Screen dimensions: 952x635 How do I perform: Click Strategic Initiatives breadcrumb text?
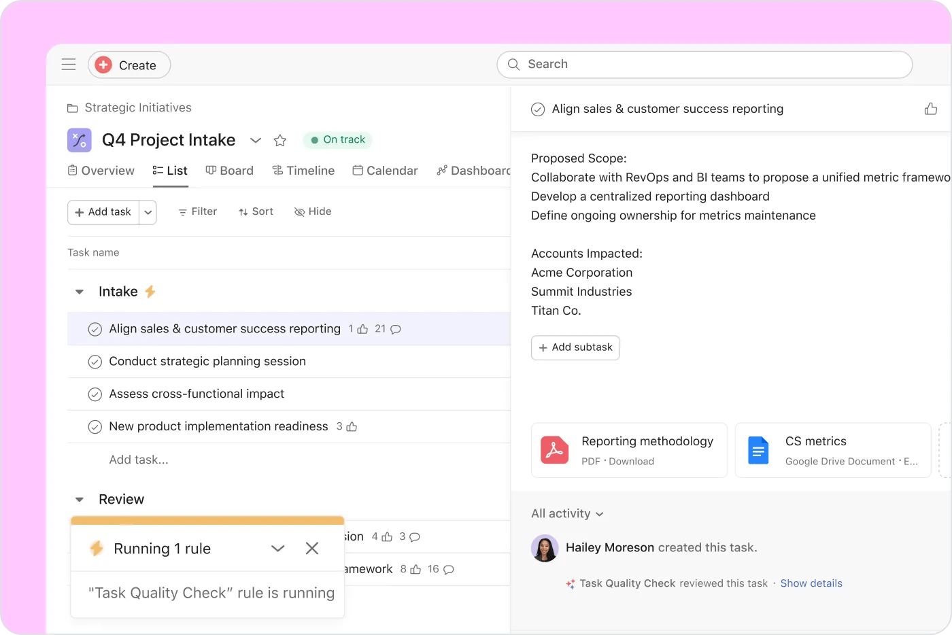point(138,108)
